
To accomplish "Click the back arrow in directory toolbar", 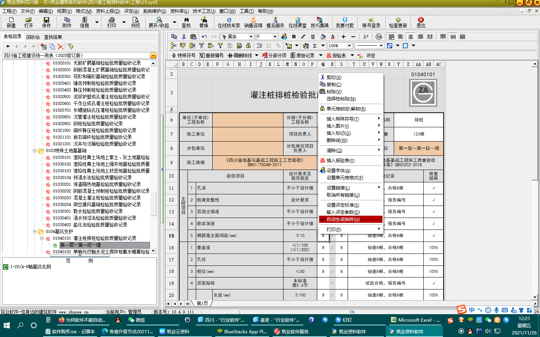I will [x=8, y=46].
